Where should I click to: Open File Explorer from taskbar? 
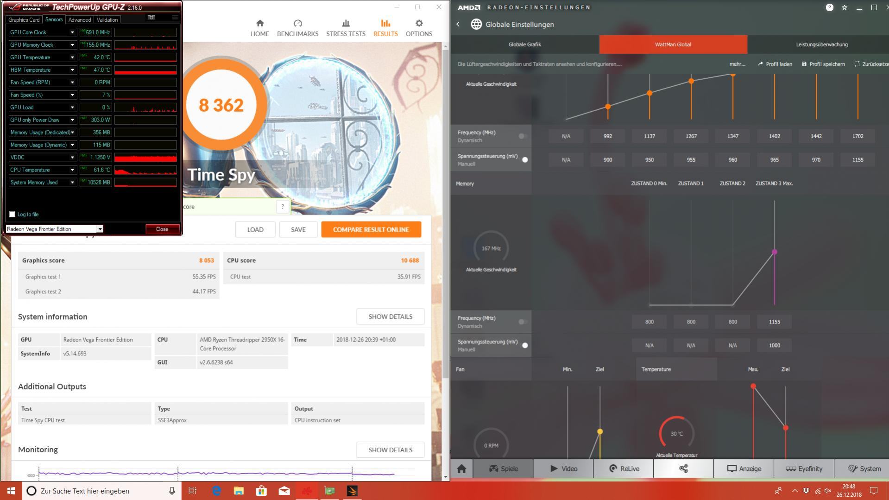pyautogui.click(x=239, y=491)
